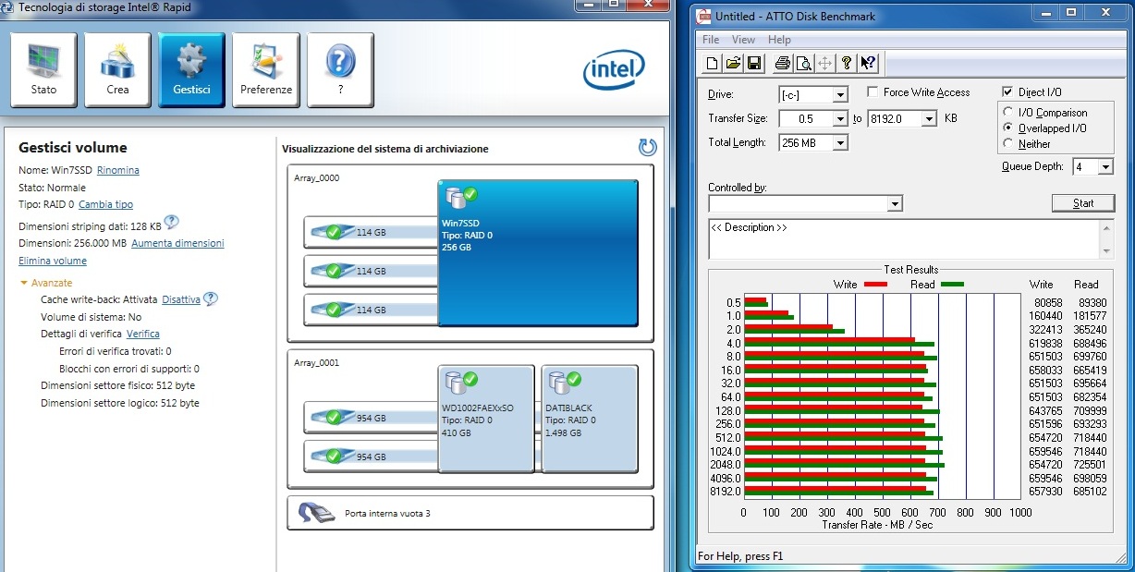Open ATTO File menu
This screenshot has height=572, width=1135.
710,40
